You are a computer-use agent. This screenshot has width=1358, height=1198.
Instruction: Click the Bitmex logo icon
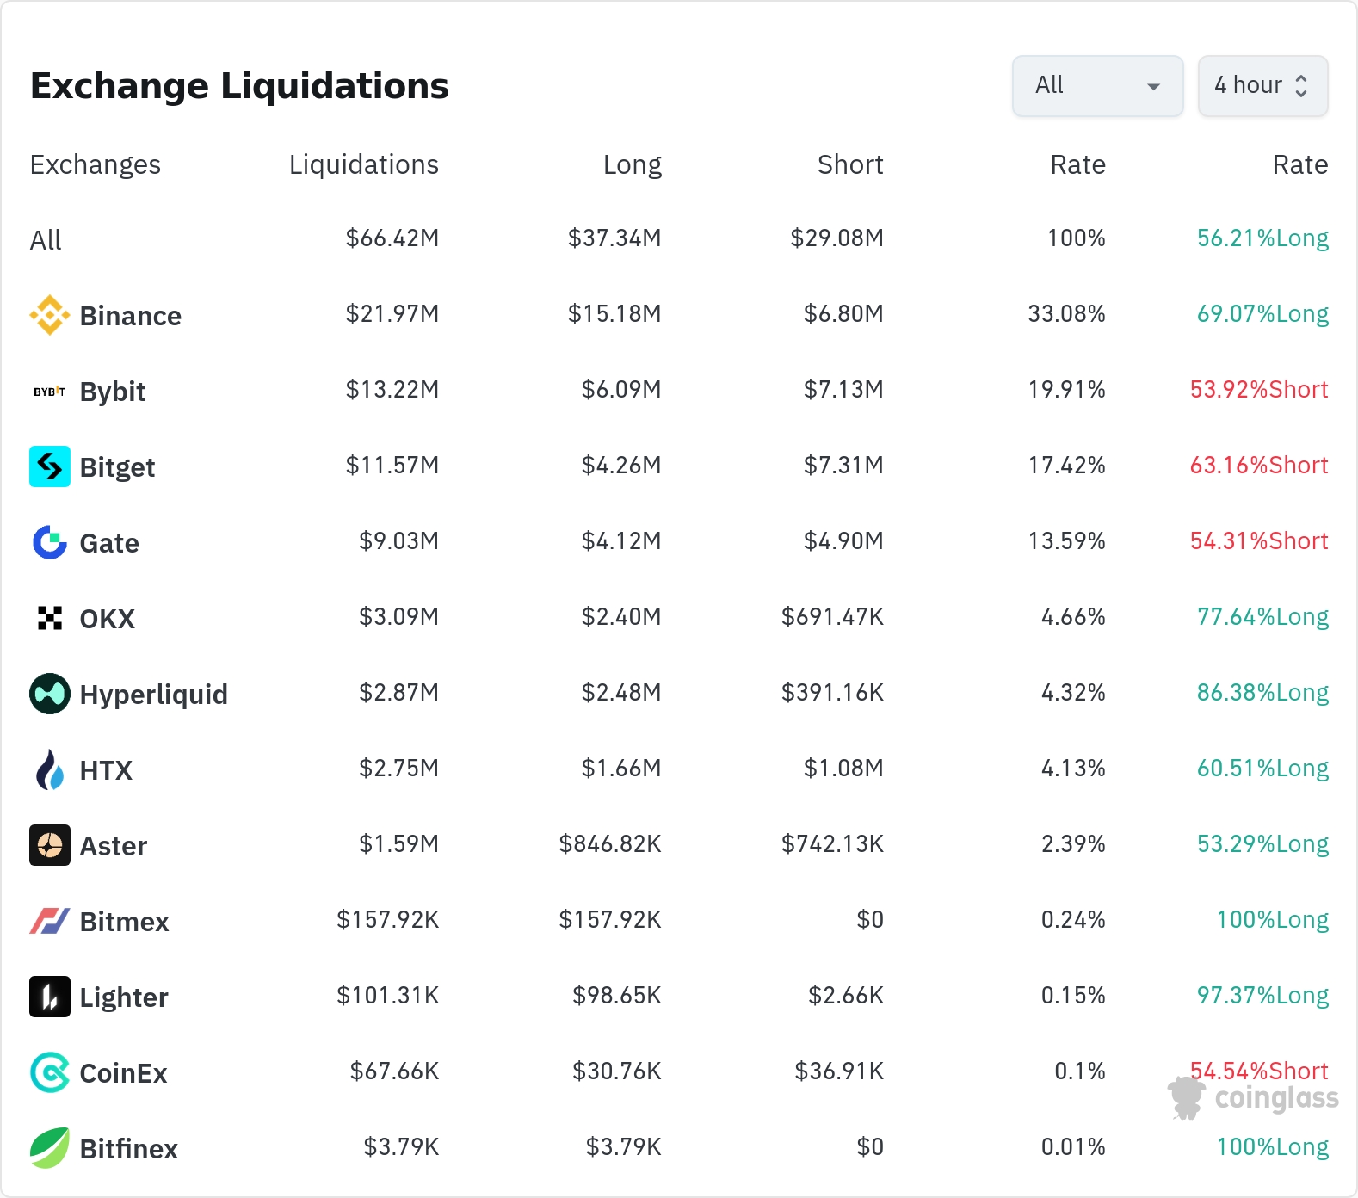50,921
